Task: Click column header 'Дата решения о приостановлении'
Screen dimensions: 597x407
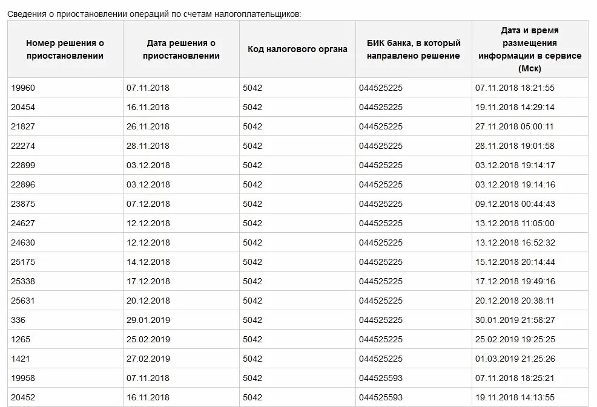Action: (181, 50)
